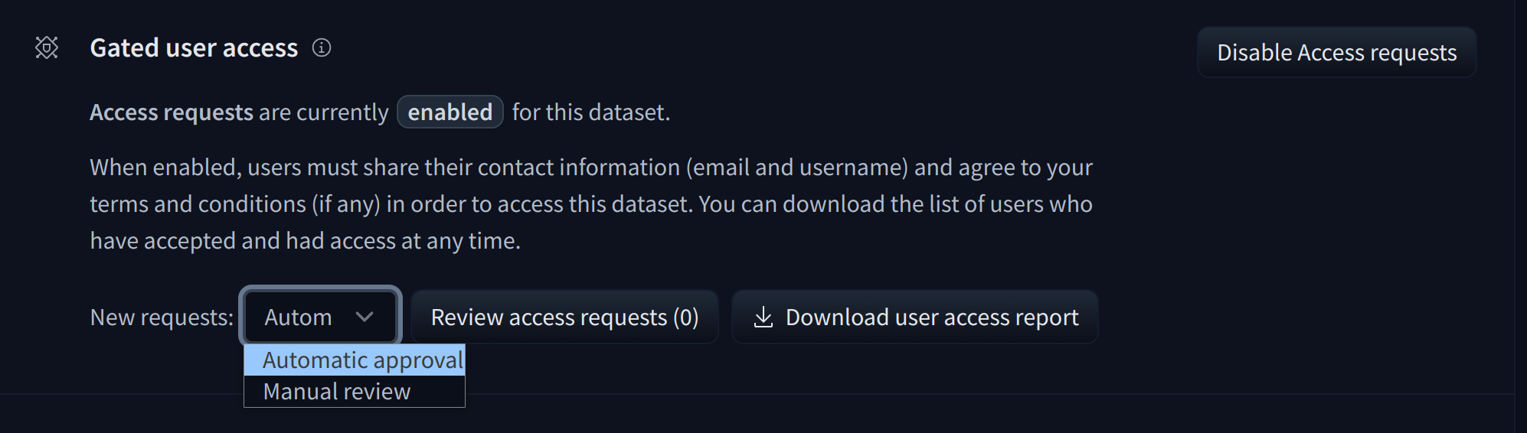This screenshot has width=1527, height=433.
Task: Click the bold Access requests text
Action: (x=172, y=112)
